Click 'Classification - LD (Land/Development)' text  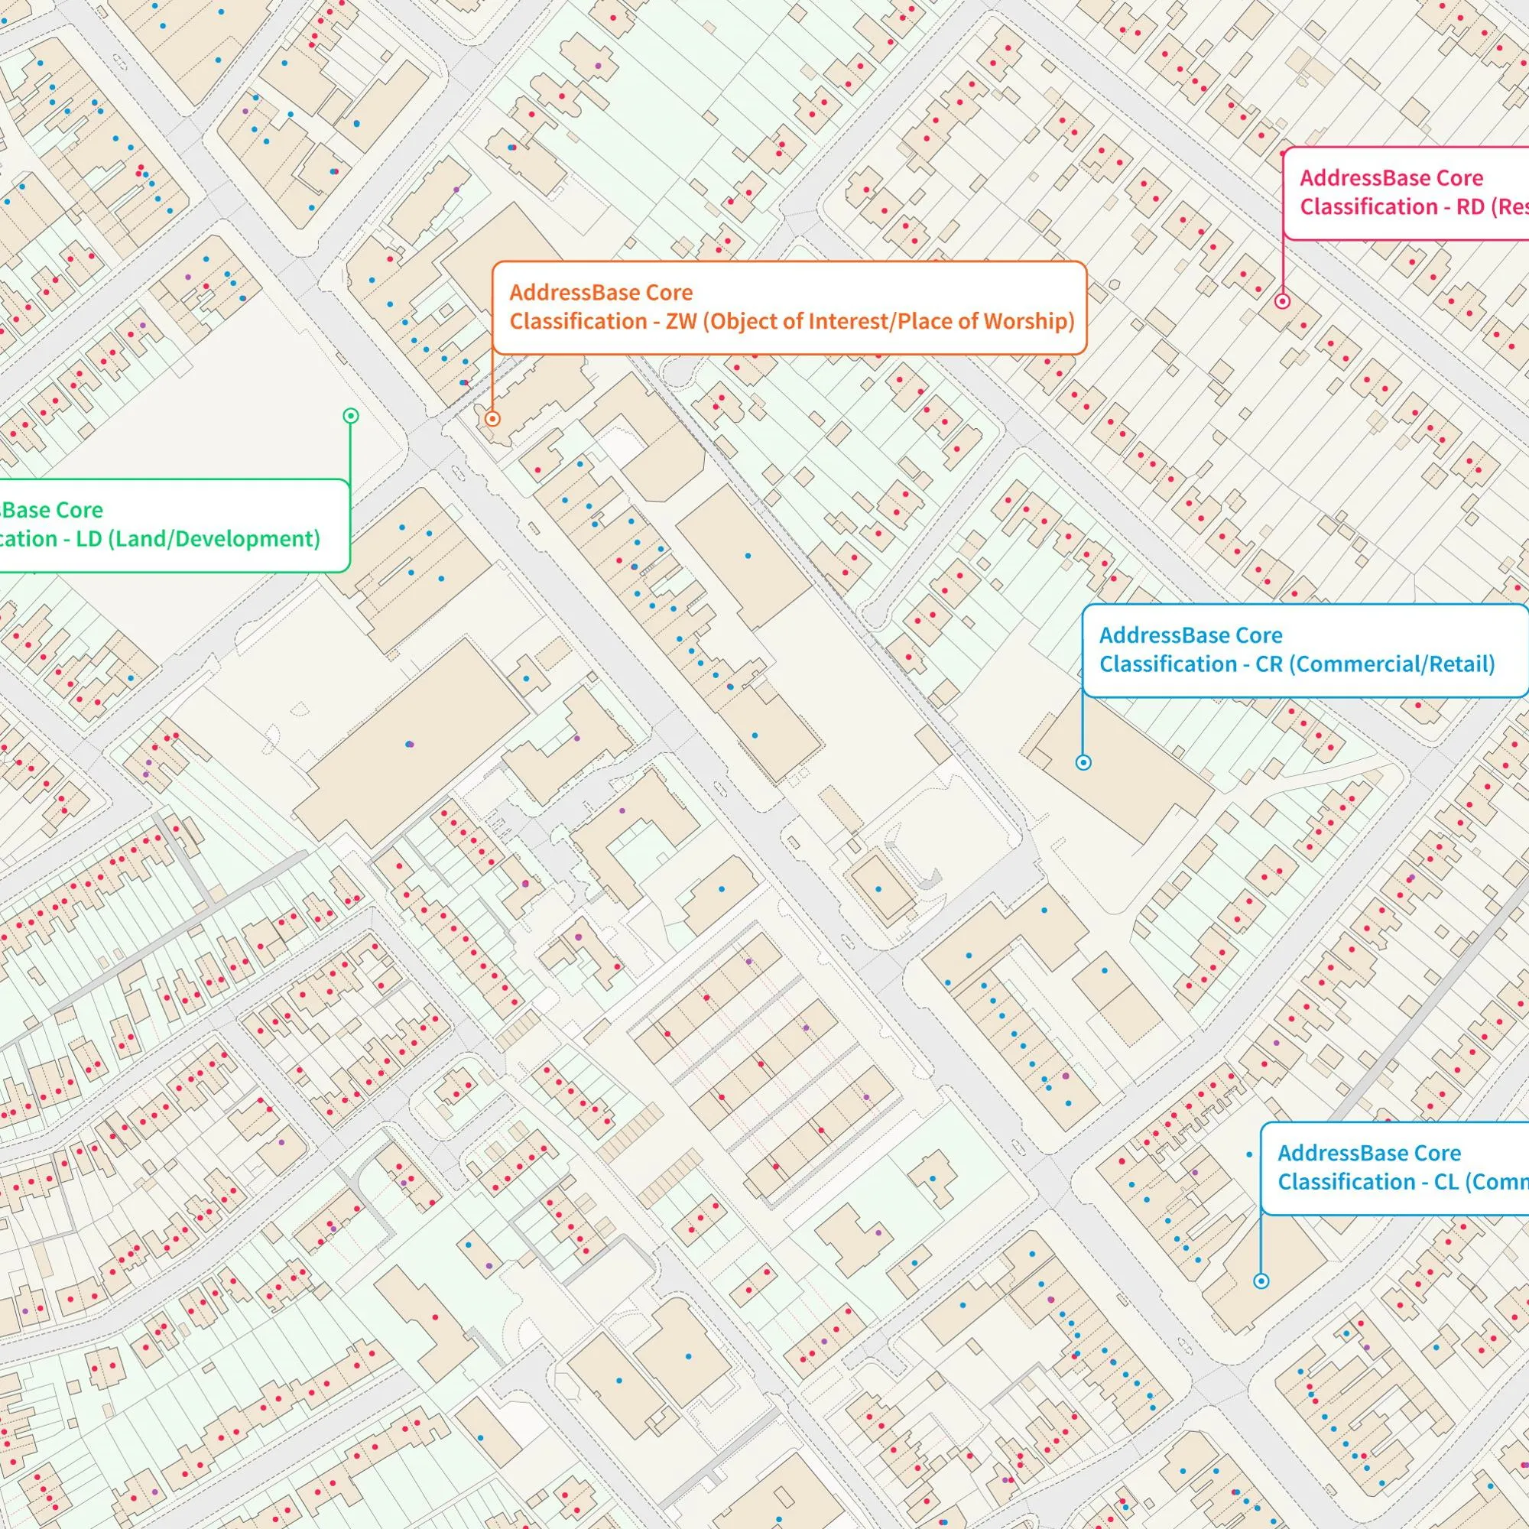pos(158,539)
